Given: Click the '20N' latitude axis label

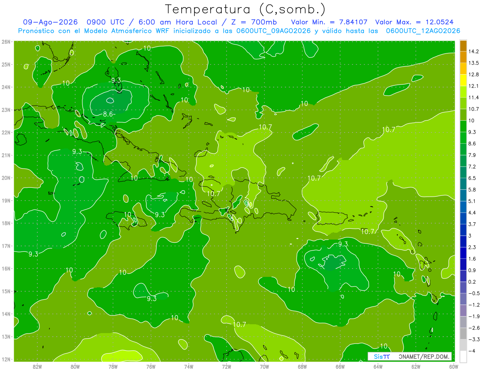Looking at the screenshot, I should (6, 178).
